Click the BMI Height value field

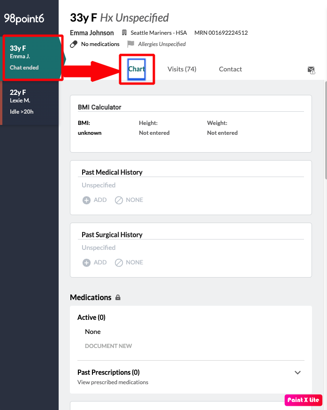pyautogui.click(x=154, y=133)
